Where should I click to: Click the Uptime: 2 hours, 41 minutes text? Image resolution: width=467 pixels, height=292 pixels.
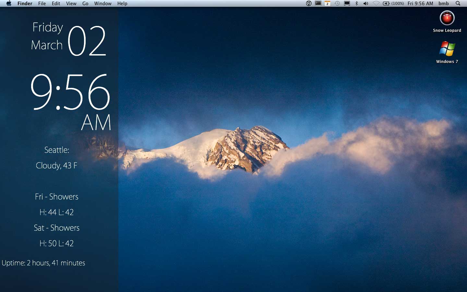[x=43, y=263]
